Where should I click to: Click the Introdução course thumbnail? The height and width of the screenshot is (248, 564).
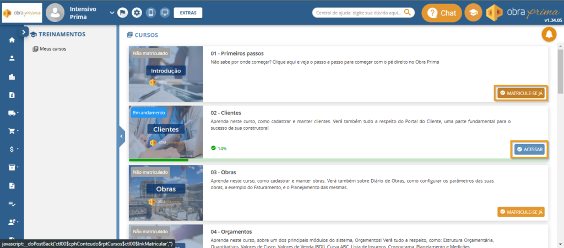tap(166, 74)
